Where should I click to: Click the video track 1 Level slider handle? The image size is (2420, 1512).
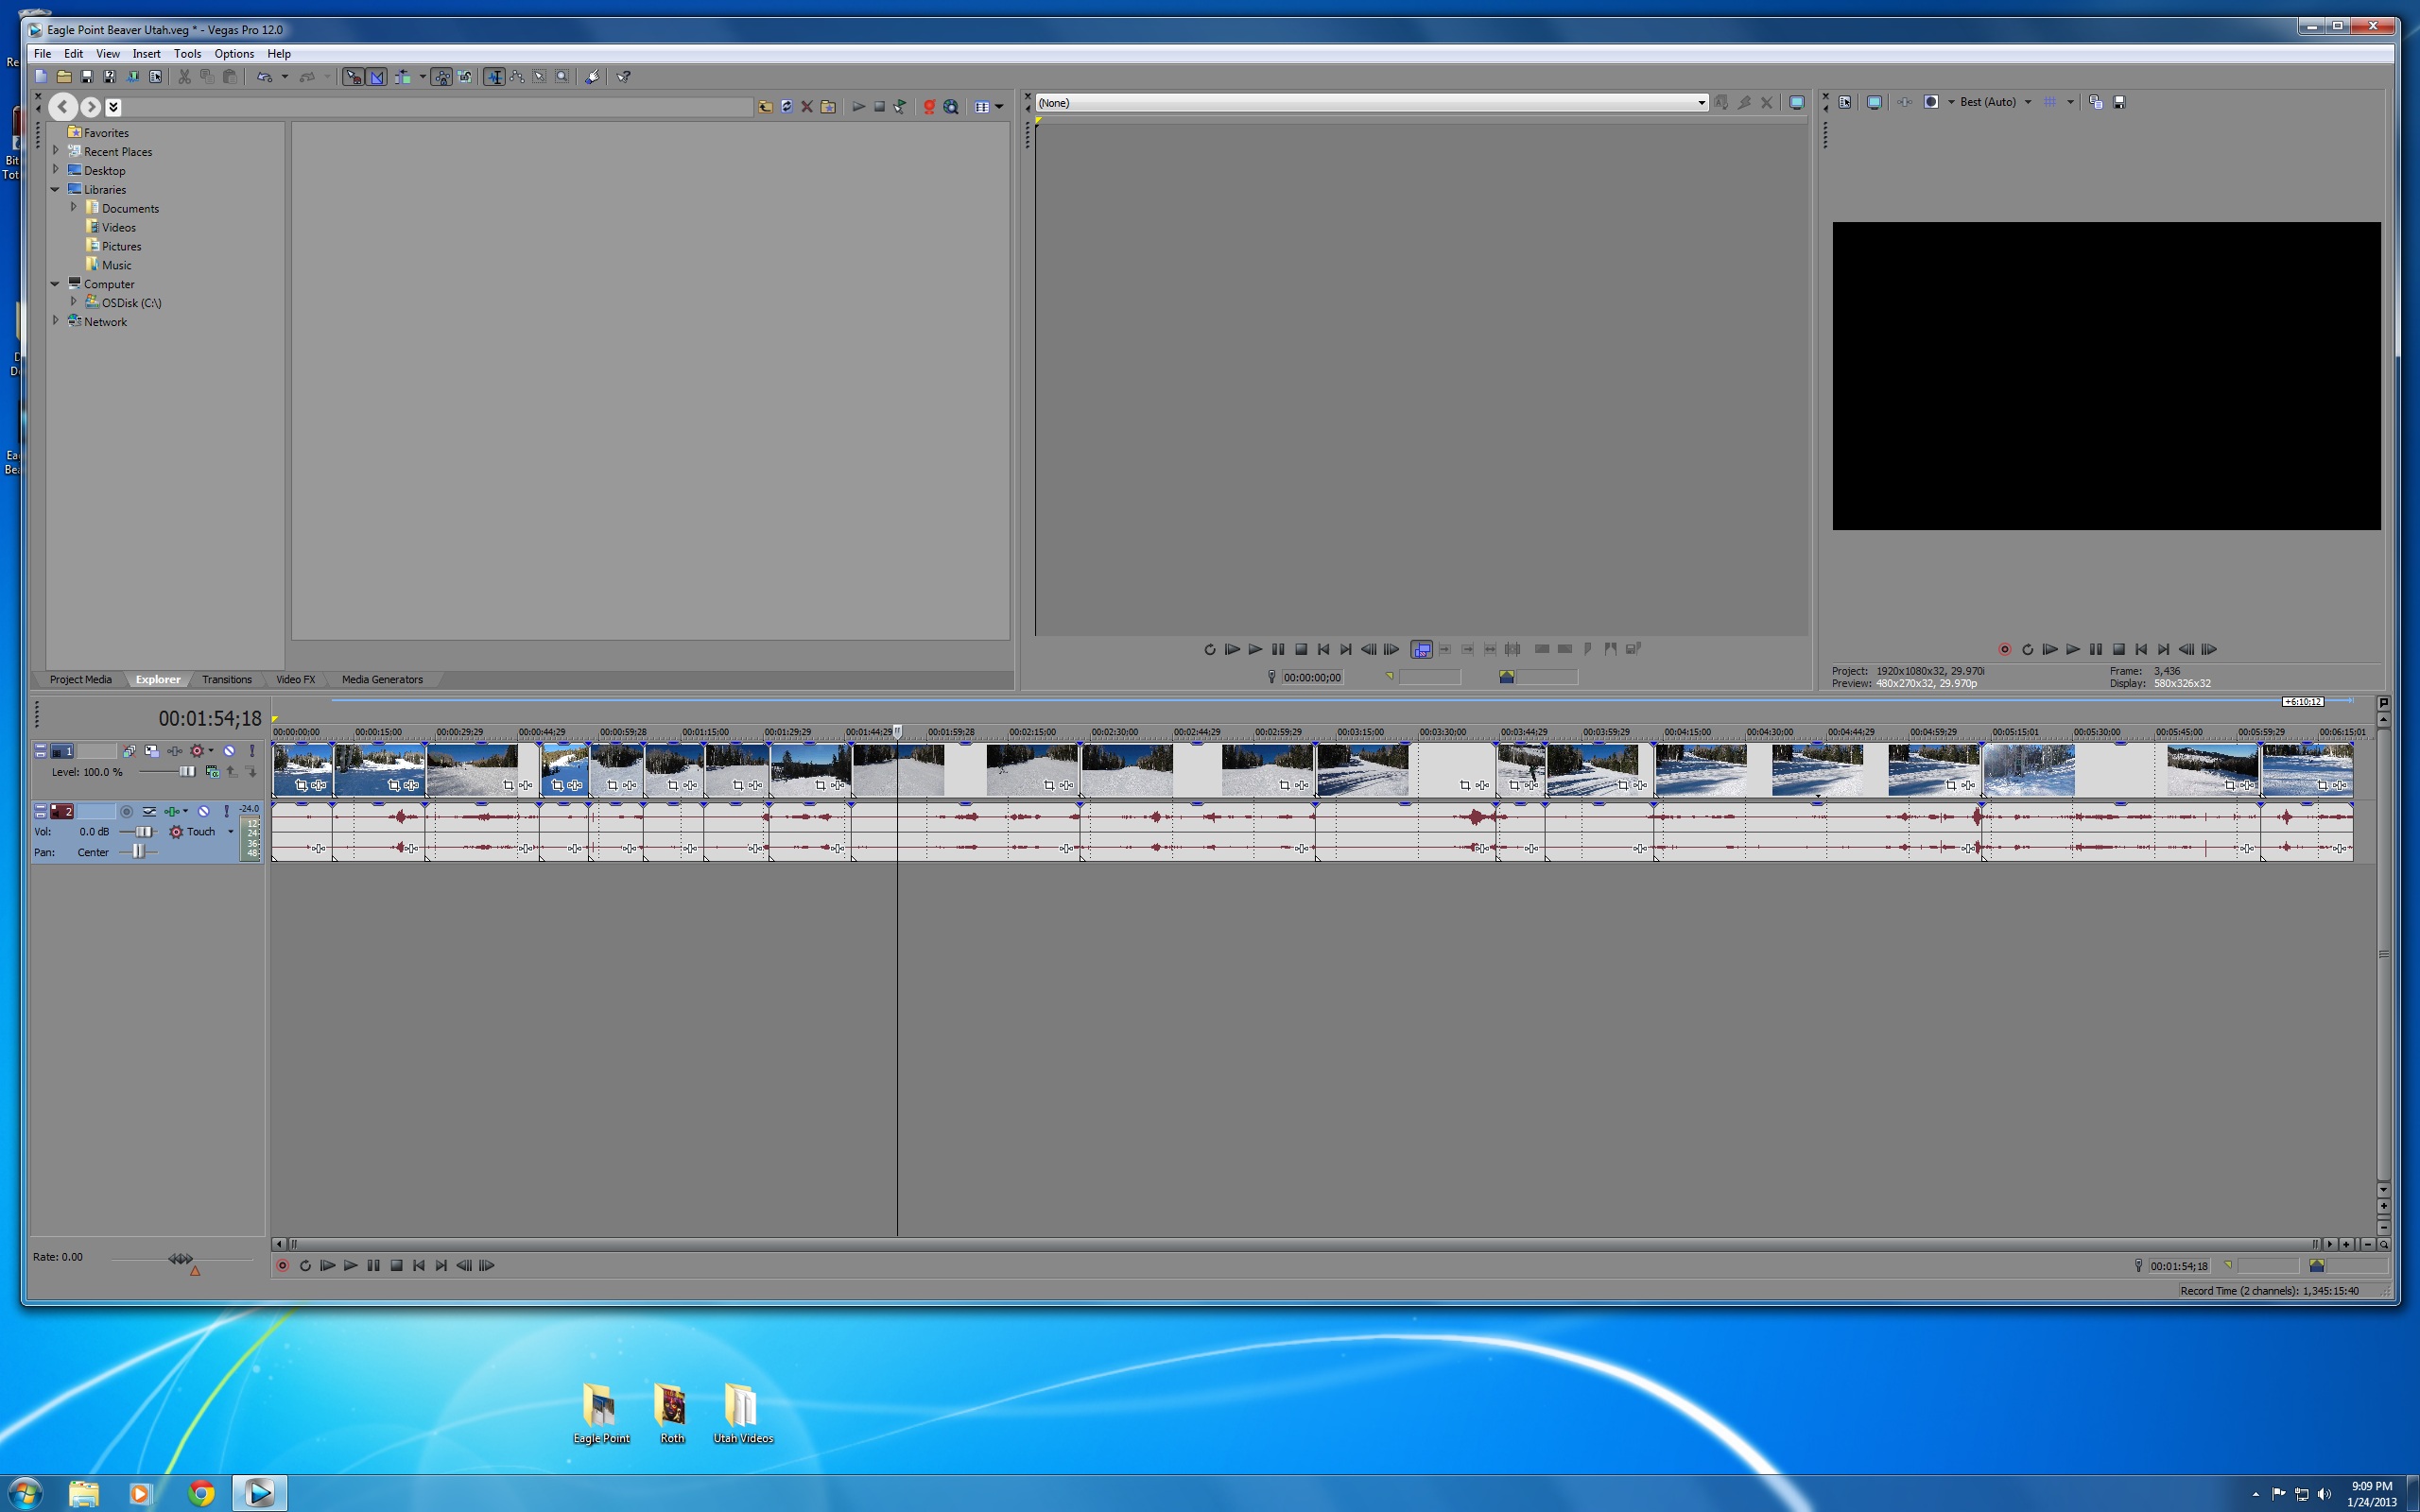(x=186, y=771)
